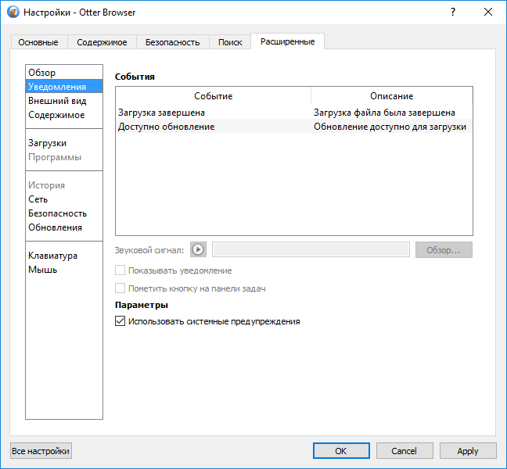The width and height of the screenshot is (507, 469).
Task: Open the Безопасность tab
Action: (x=172, y=42)
